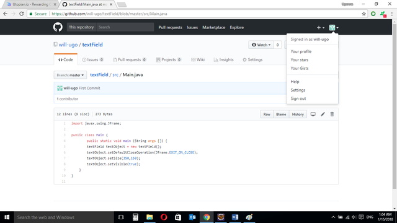Go back using browser back arrow
The height and width of the screenshot is (223, 397).
pyautogui.click(x=6, y=14)
